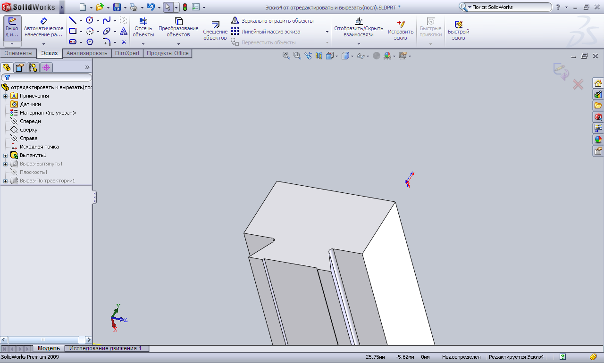Switch to the Продукты Office tab
The height and width of the screenshot is (363, 604).
click(168, 53)
